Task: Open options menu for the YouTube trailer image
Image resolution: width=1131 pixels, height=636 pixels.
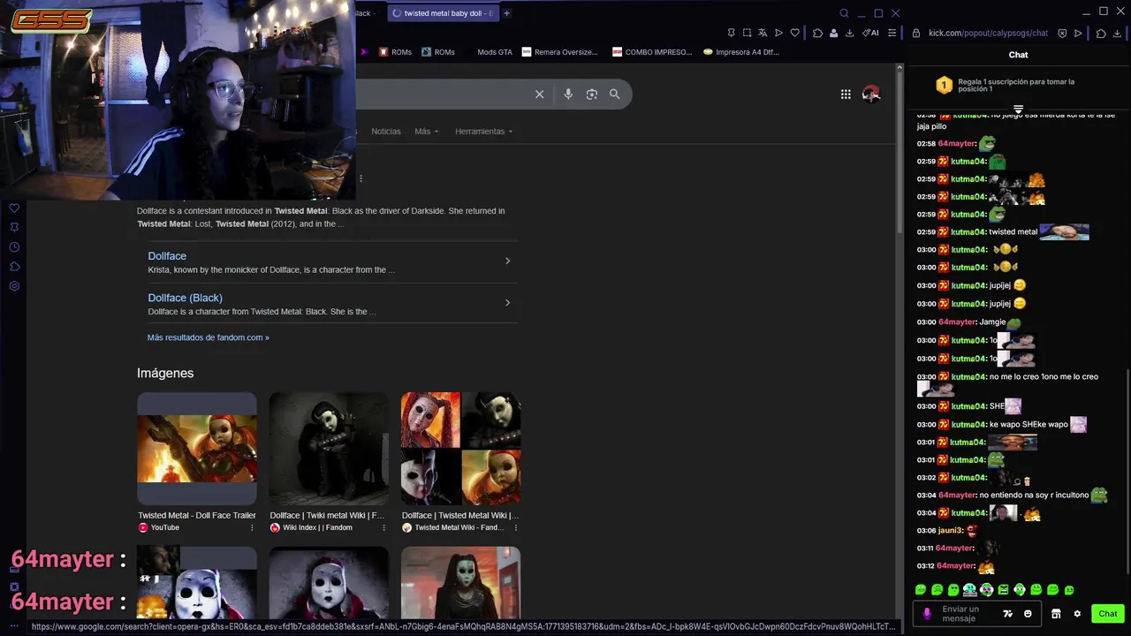Action: click(252, 527)
